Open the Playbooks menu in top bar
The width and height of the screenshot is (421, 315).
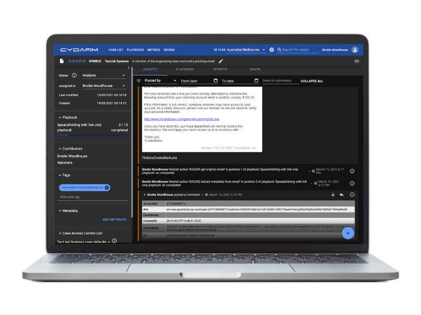135,50
